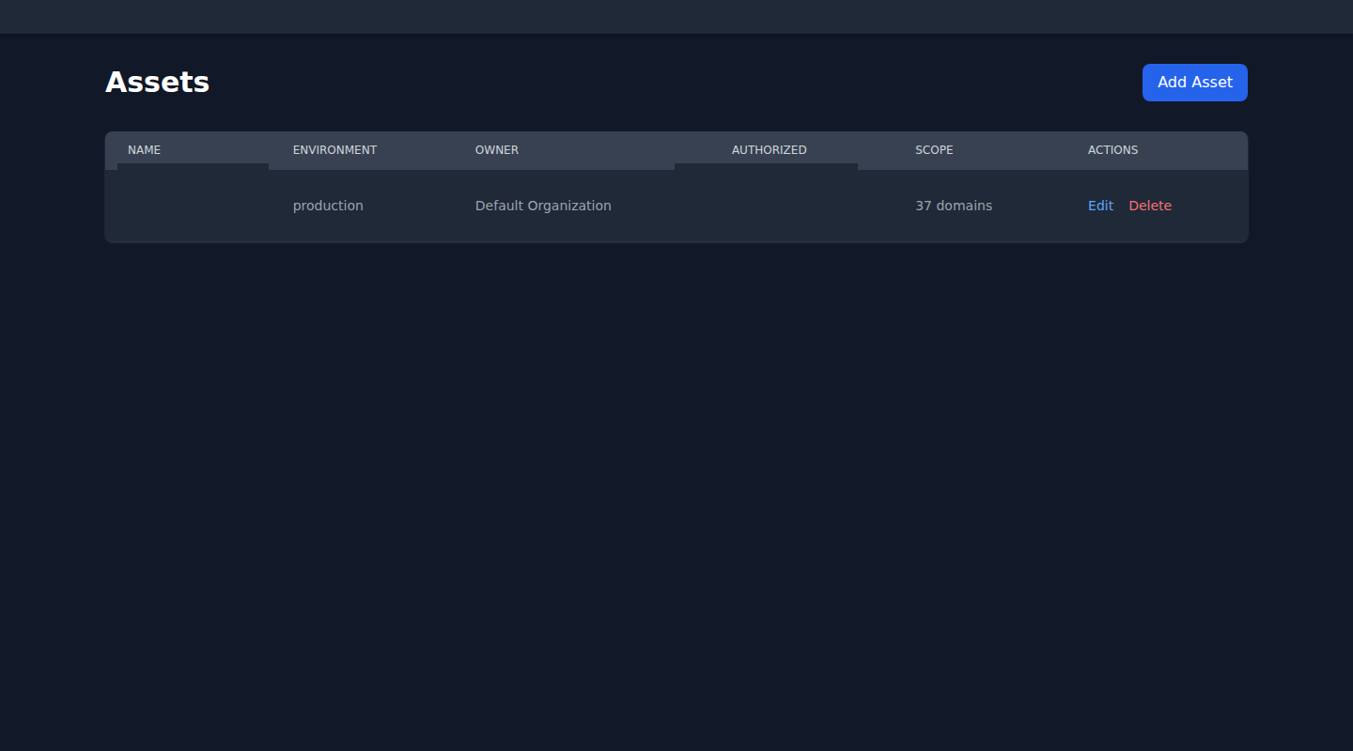Select the OWNER column header

click(x=496, y=150)
